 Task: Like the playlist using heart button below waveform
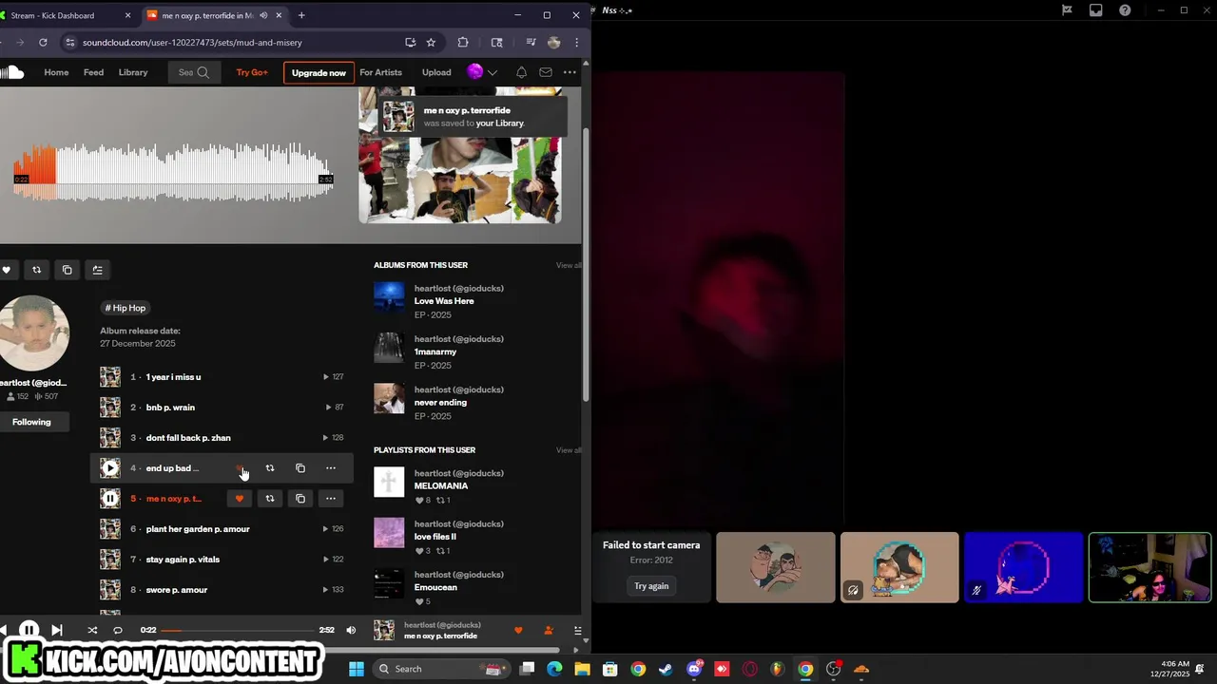click(x=6, y=270)
